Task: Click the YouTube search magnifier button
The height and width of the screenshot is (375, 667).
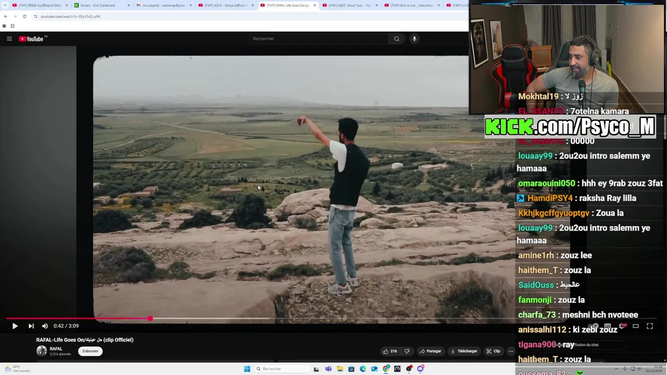Action: tap(397, 39)
